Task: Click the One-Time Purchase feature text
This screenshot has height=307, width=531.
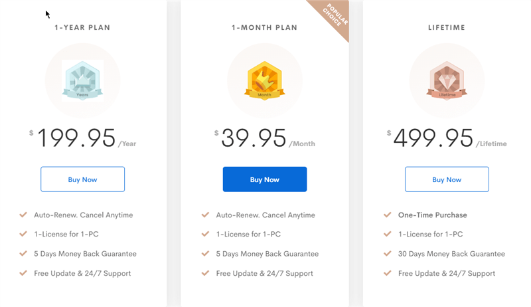Action: click(x=433, y=215)
